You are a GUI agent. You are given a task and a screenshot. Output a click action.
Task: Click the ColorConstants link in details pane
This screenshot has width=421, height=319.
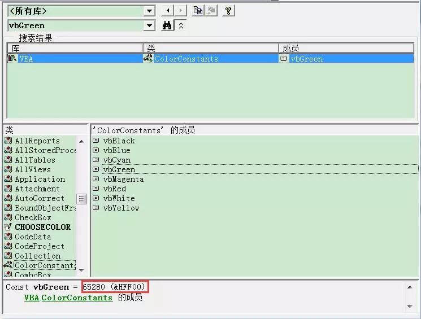pos(77,298)
